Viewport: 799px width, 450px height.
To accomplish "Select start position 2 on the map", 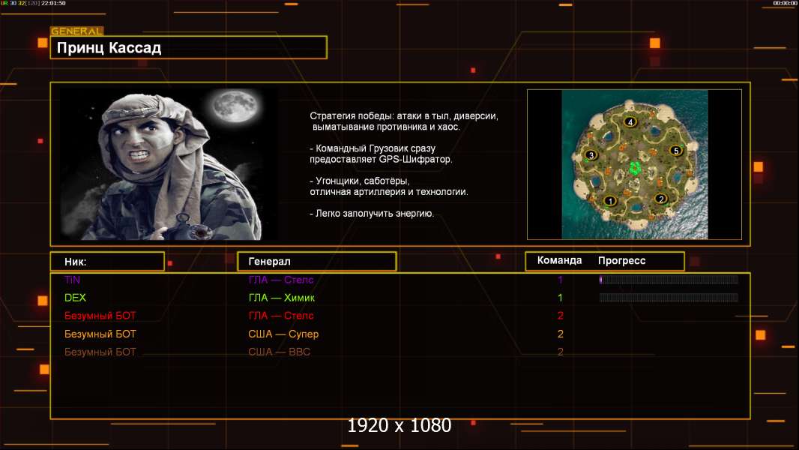I will click(660, 199).
